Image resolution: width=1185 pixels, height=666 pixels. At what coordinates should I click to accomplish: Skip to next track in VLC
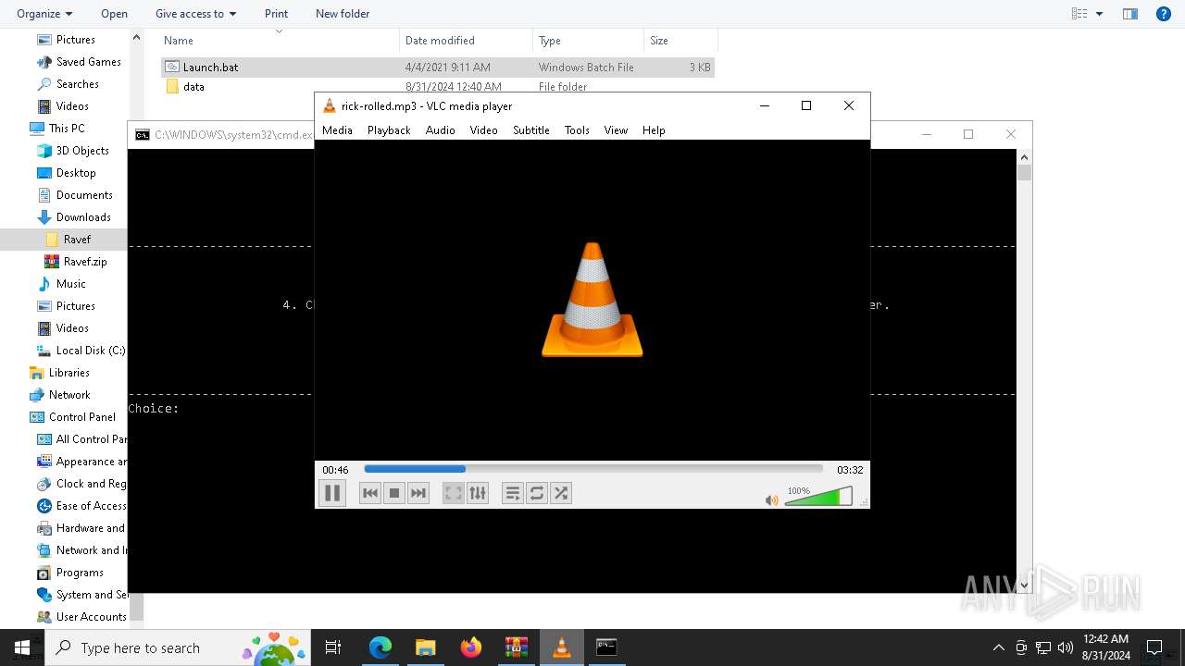click(418, 493)
